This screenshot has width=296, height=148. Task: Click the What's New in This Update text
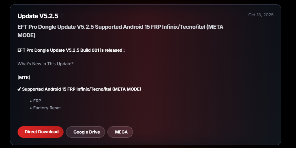[45, 64]
